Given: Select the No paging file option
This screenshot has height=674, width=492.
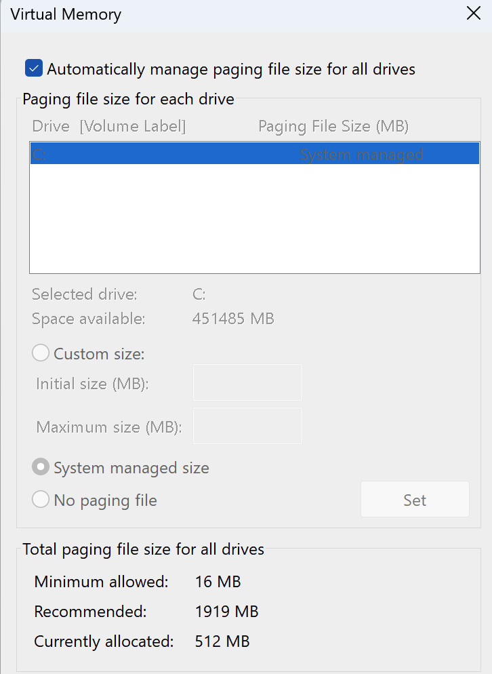Looking at the screenshot, I should pyautogui.click(x=41, y=500).
